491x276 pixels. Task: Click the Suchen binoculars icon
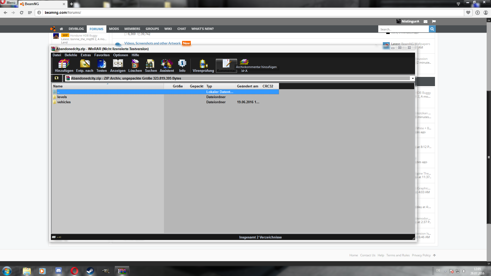click(151, 66)
